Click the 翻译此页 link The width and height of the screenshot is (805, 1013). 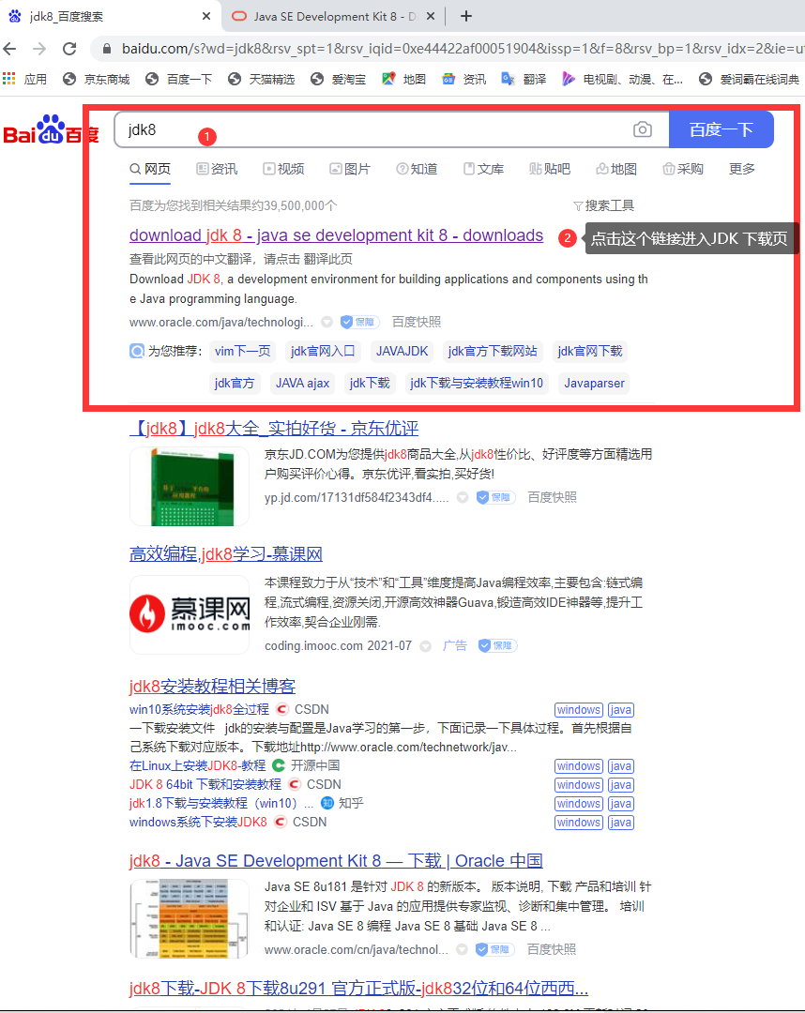pyautogui.click(x=327, y=259)
